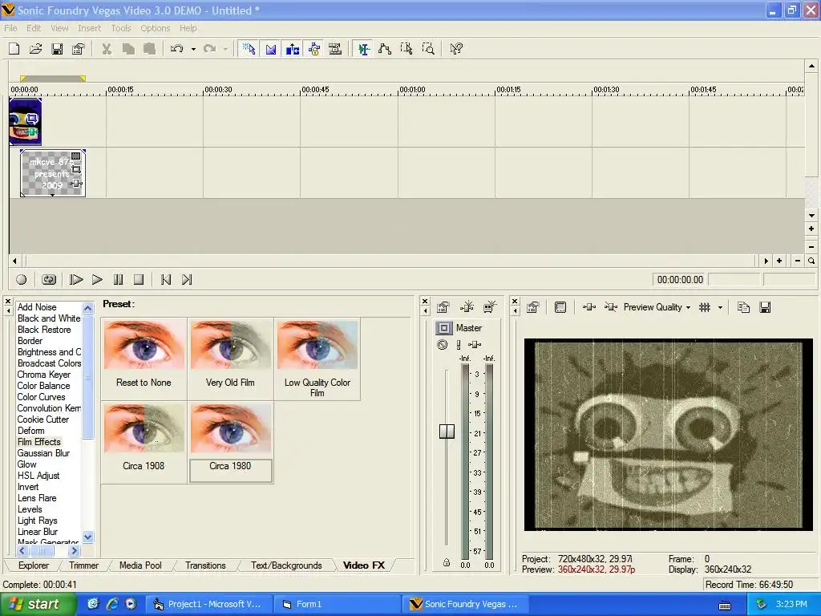The width and height of the screenshot is (821, 616).
Task: Switch to the Text/Backgrounds tab
Action: tap(286, 565)
